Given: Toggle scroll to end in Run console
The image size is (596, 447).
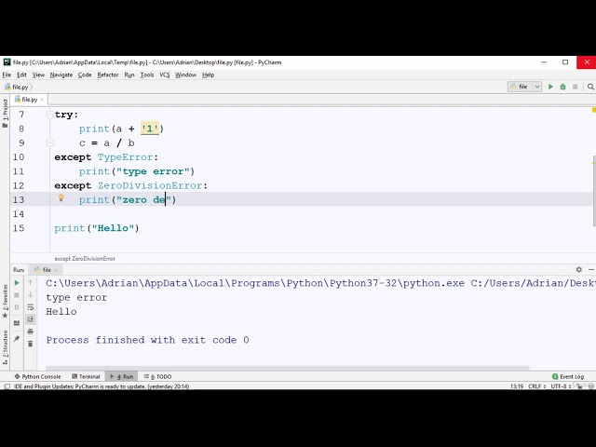Looking at the screenshot, I should click(31, 318).
